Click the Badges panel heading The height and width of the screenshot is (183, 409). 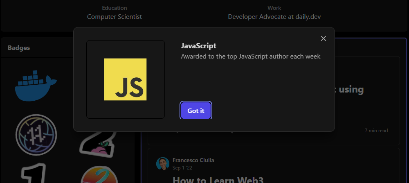tap(19, 48)
